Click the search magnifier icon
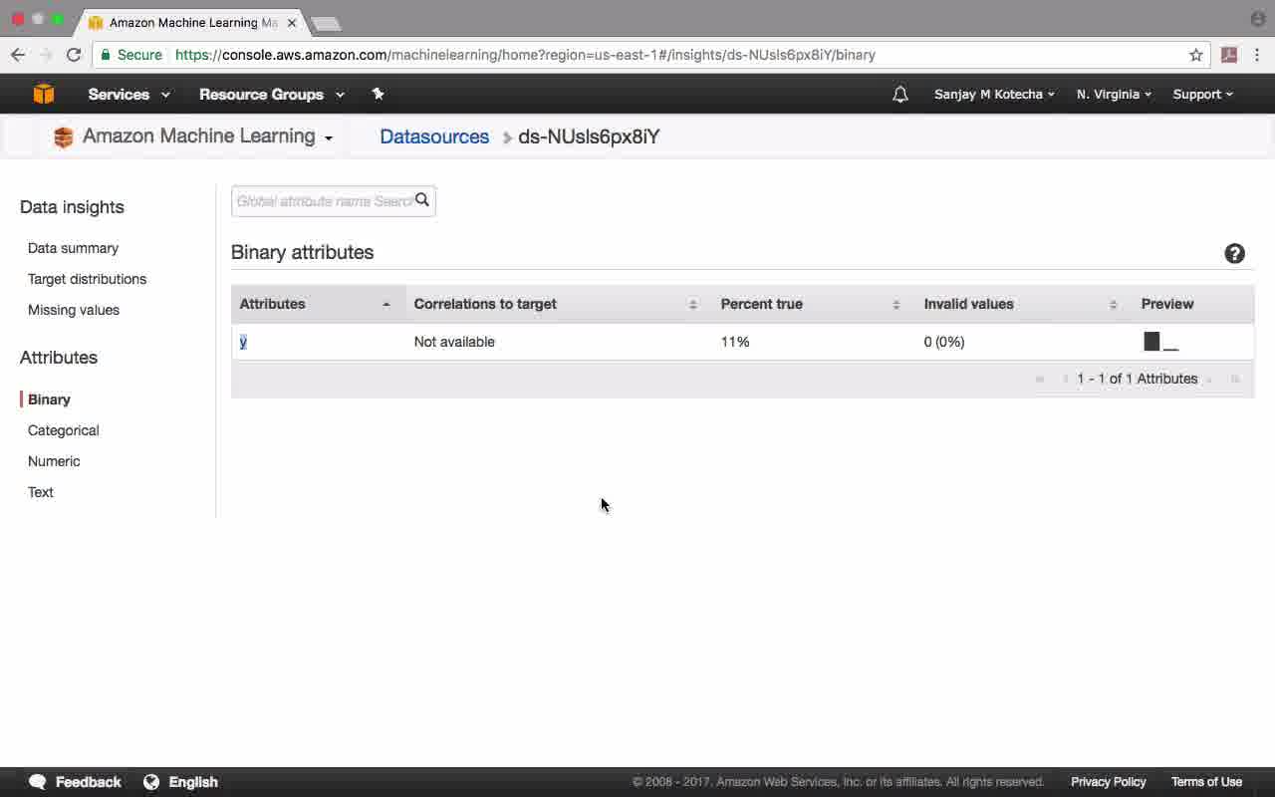The image size is (1275, 797). [422, 200]
